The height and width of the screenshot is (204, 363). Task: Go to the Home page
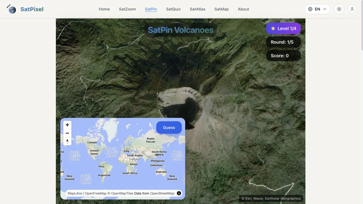[104, 9]
